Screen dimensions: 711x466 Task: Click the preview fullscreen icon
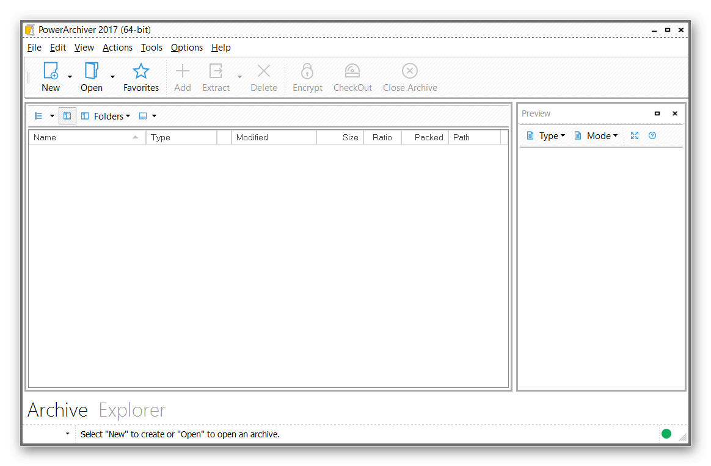[x=635, y=135]
